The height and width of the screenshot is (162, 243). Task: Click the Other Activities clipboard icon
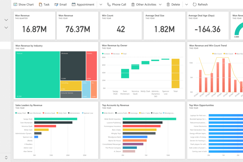(x=133, y=5)
